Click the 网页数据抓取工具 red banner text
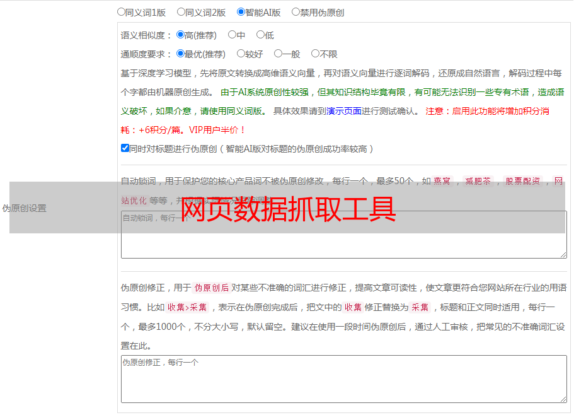The image size is (574, 415). point(288,209)
